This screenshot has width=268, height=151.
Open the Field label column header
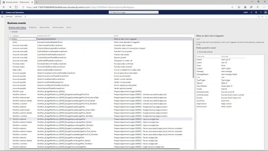pos(225,57)
